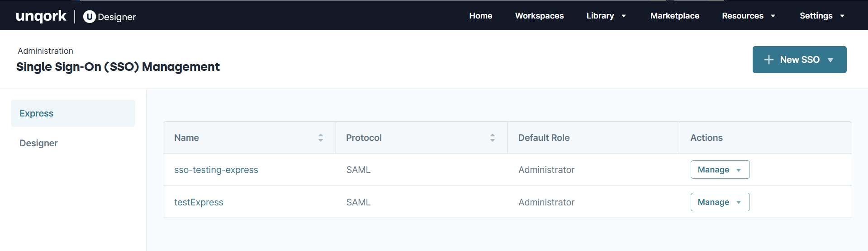The image size is (868, 251).
Task: Open the Settings dropdown menu
Action: click(822, 16)
